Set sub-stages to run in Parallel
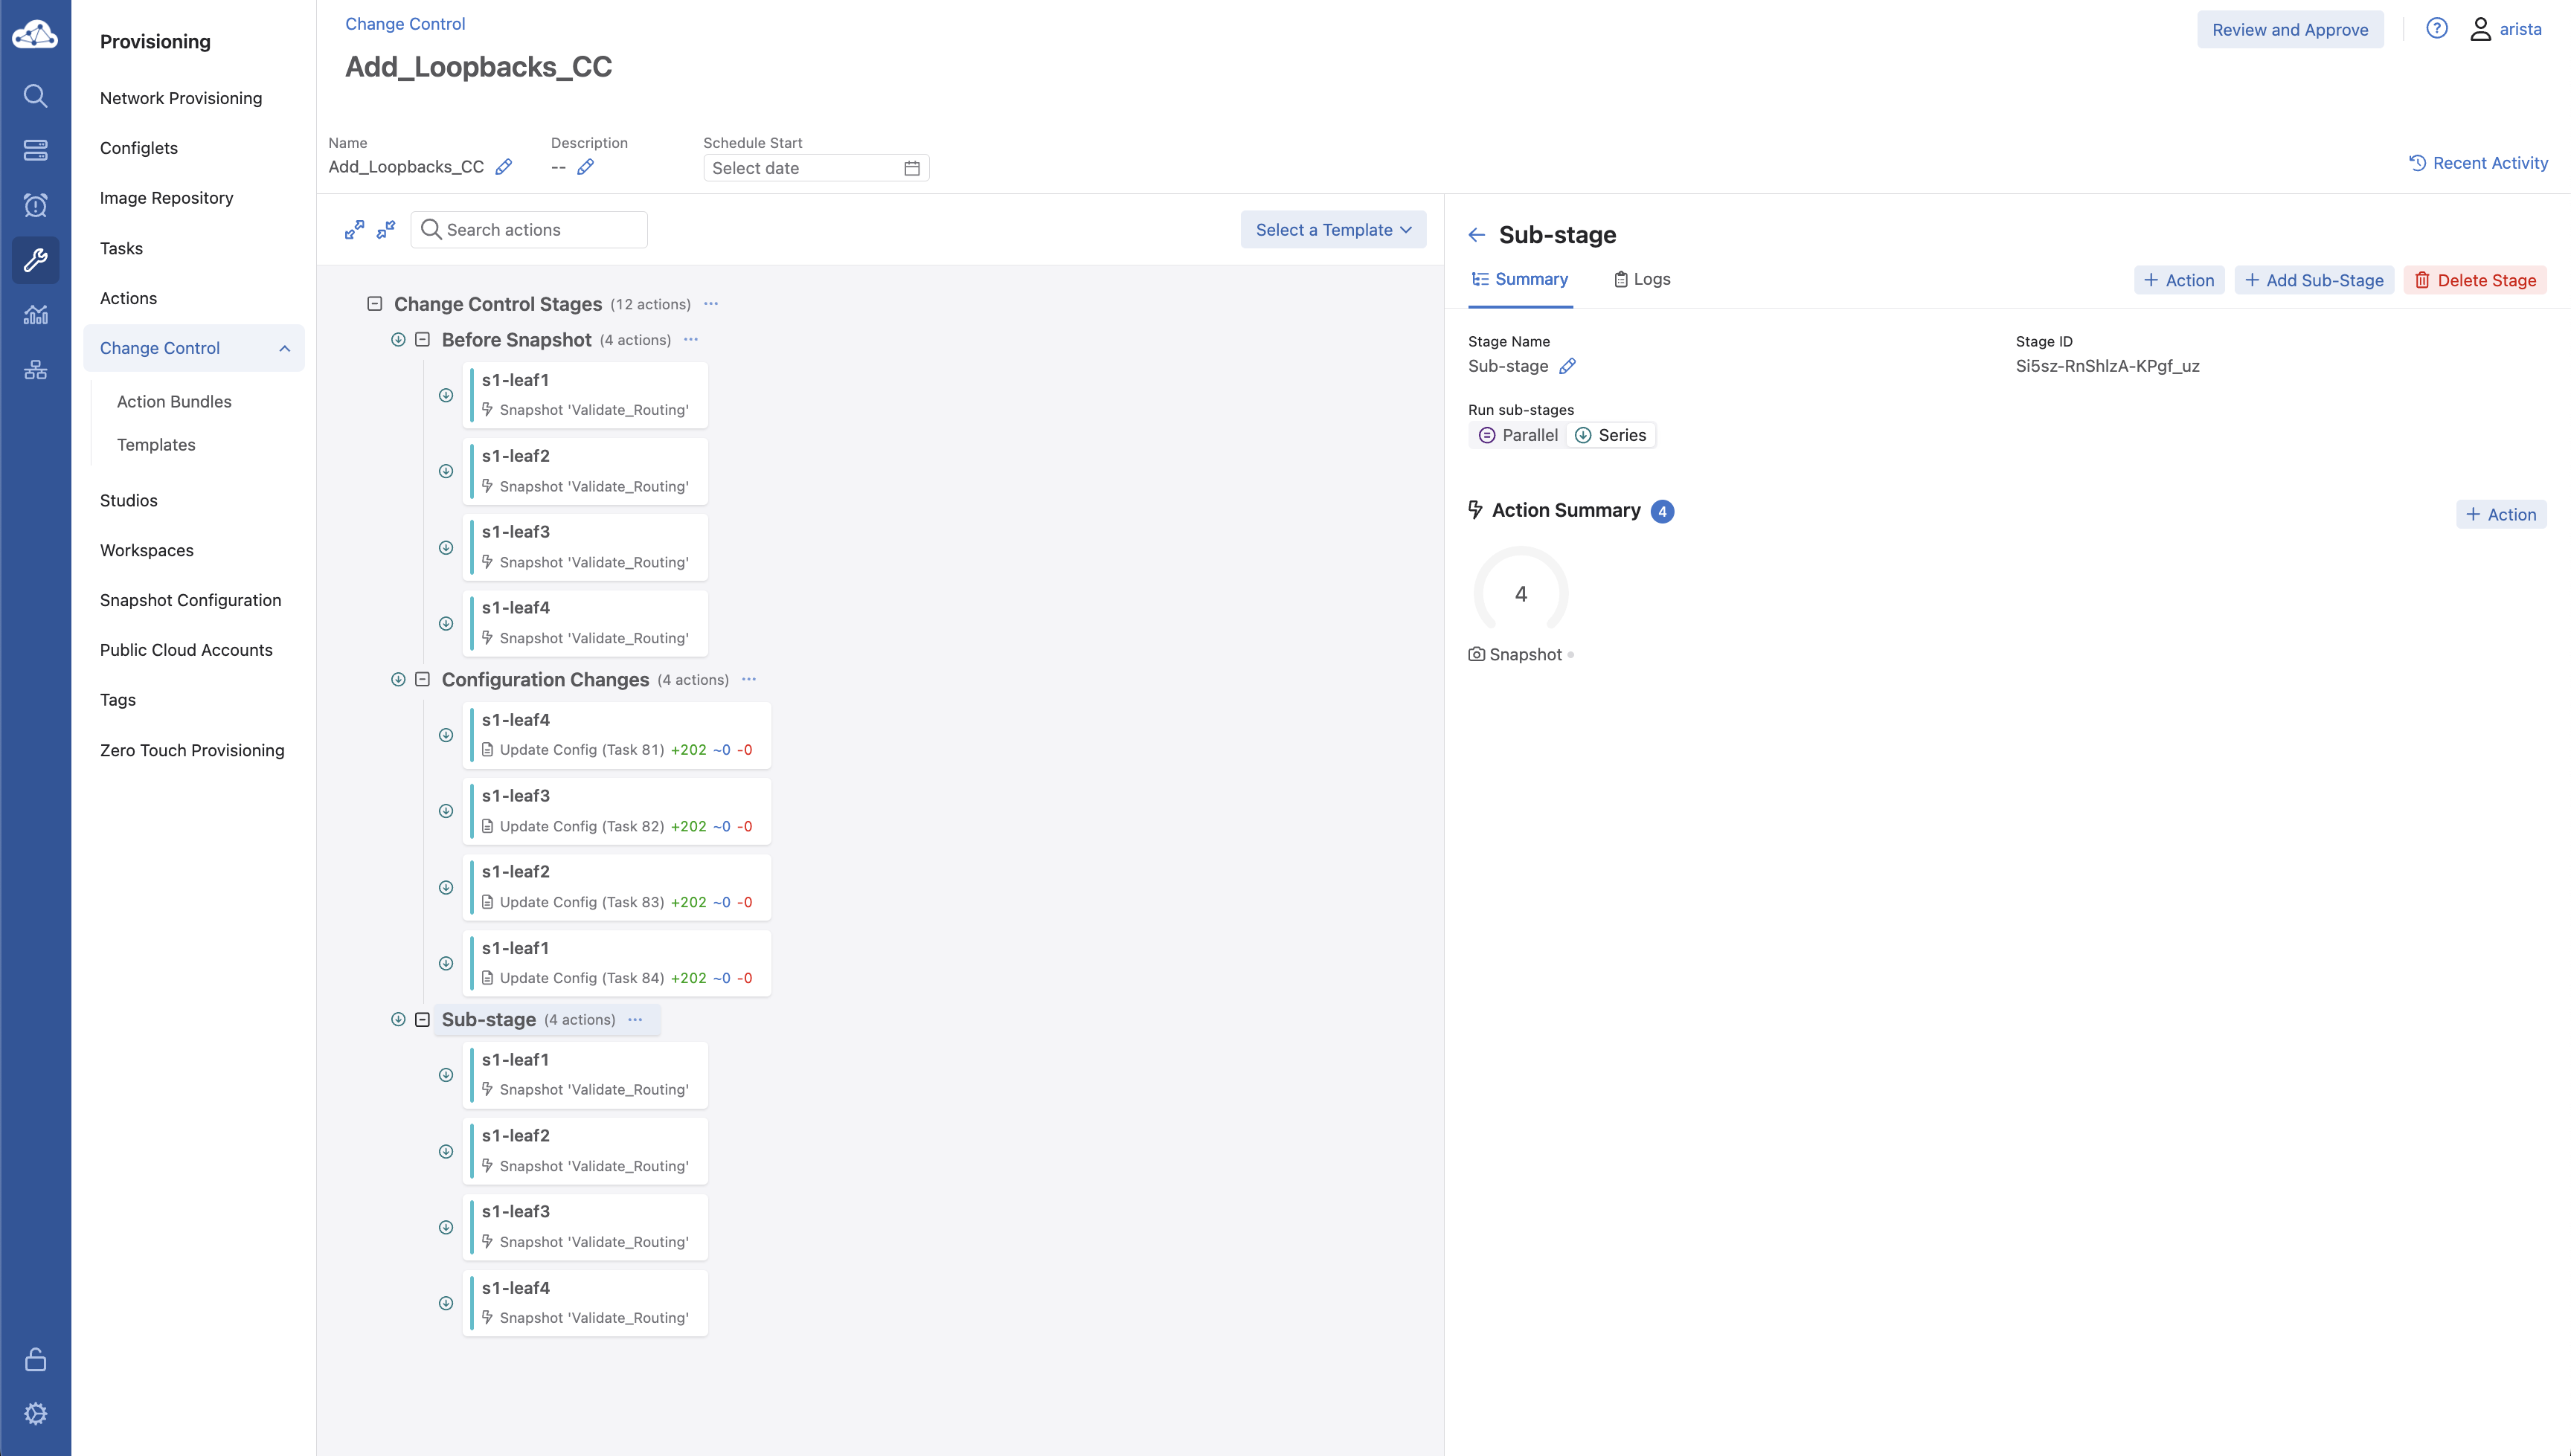 [1518, 435]
